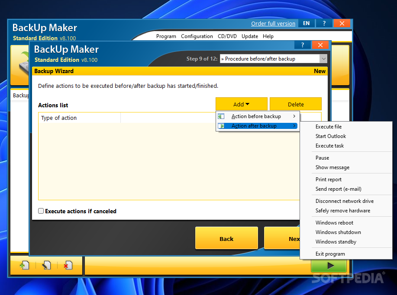Click Order full version link
The height and width of the screenshot is (295, 397).
click(273, 23)
